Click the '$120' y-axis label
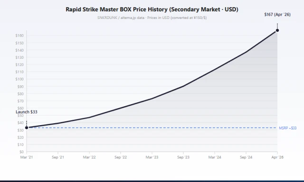Image resolution: width=304 pixels, height=182 pixels. click(x=19, y=64)
